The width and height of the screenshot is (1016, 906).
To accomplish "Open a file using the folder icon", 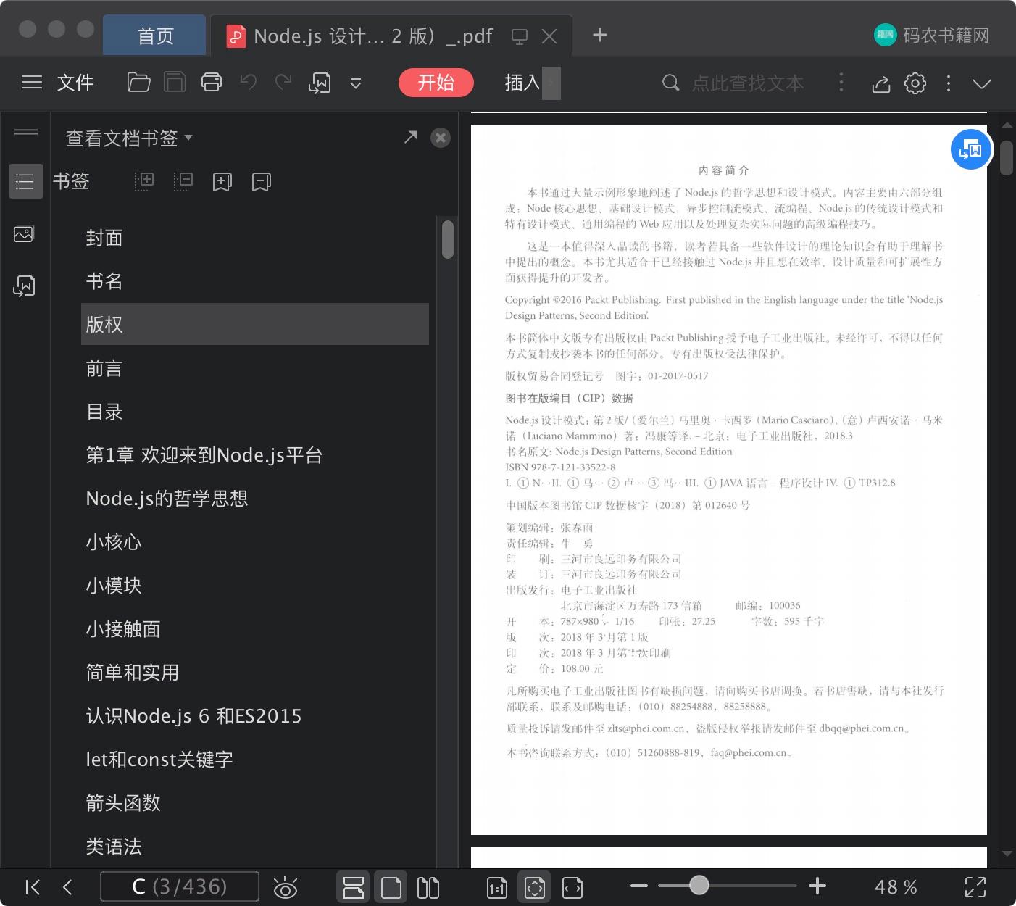I will point(138,83).
